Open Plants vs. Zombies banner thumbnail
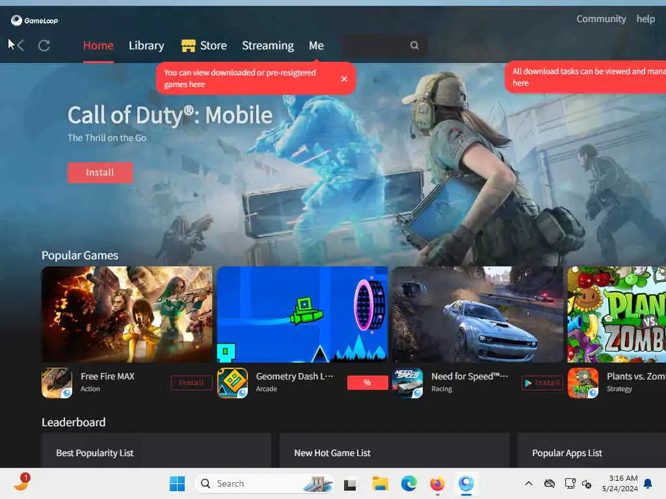666x499 pixels. click(x=617, y=314)
